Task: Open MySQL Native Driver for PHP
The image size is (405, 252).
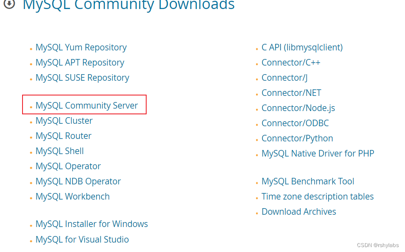Action: [318, 154]
